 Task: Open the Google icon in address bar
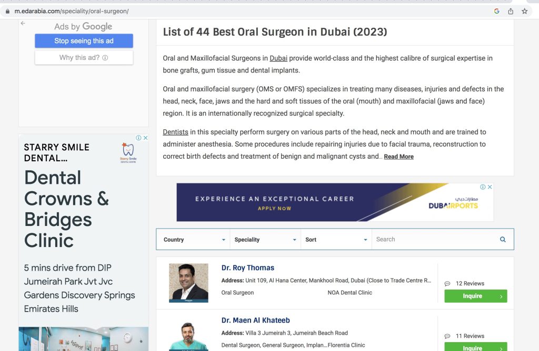(x=496, y=12)
